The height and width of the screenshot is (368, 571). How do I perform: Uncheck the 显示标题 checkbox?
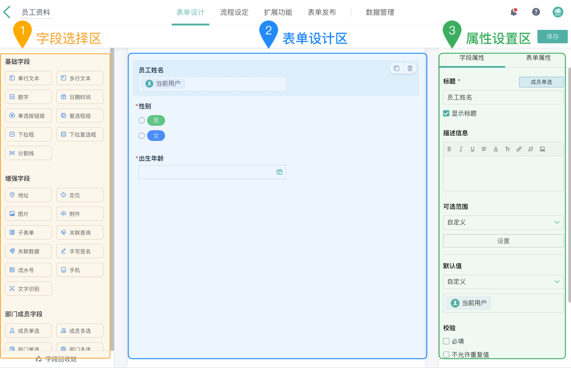tap(446, 113)
